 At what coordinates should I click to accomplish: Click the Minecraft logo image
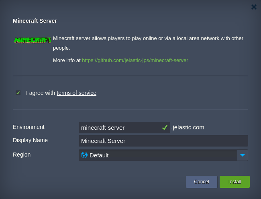tap(33, 40)
